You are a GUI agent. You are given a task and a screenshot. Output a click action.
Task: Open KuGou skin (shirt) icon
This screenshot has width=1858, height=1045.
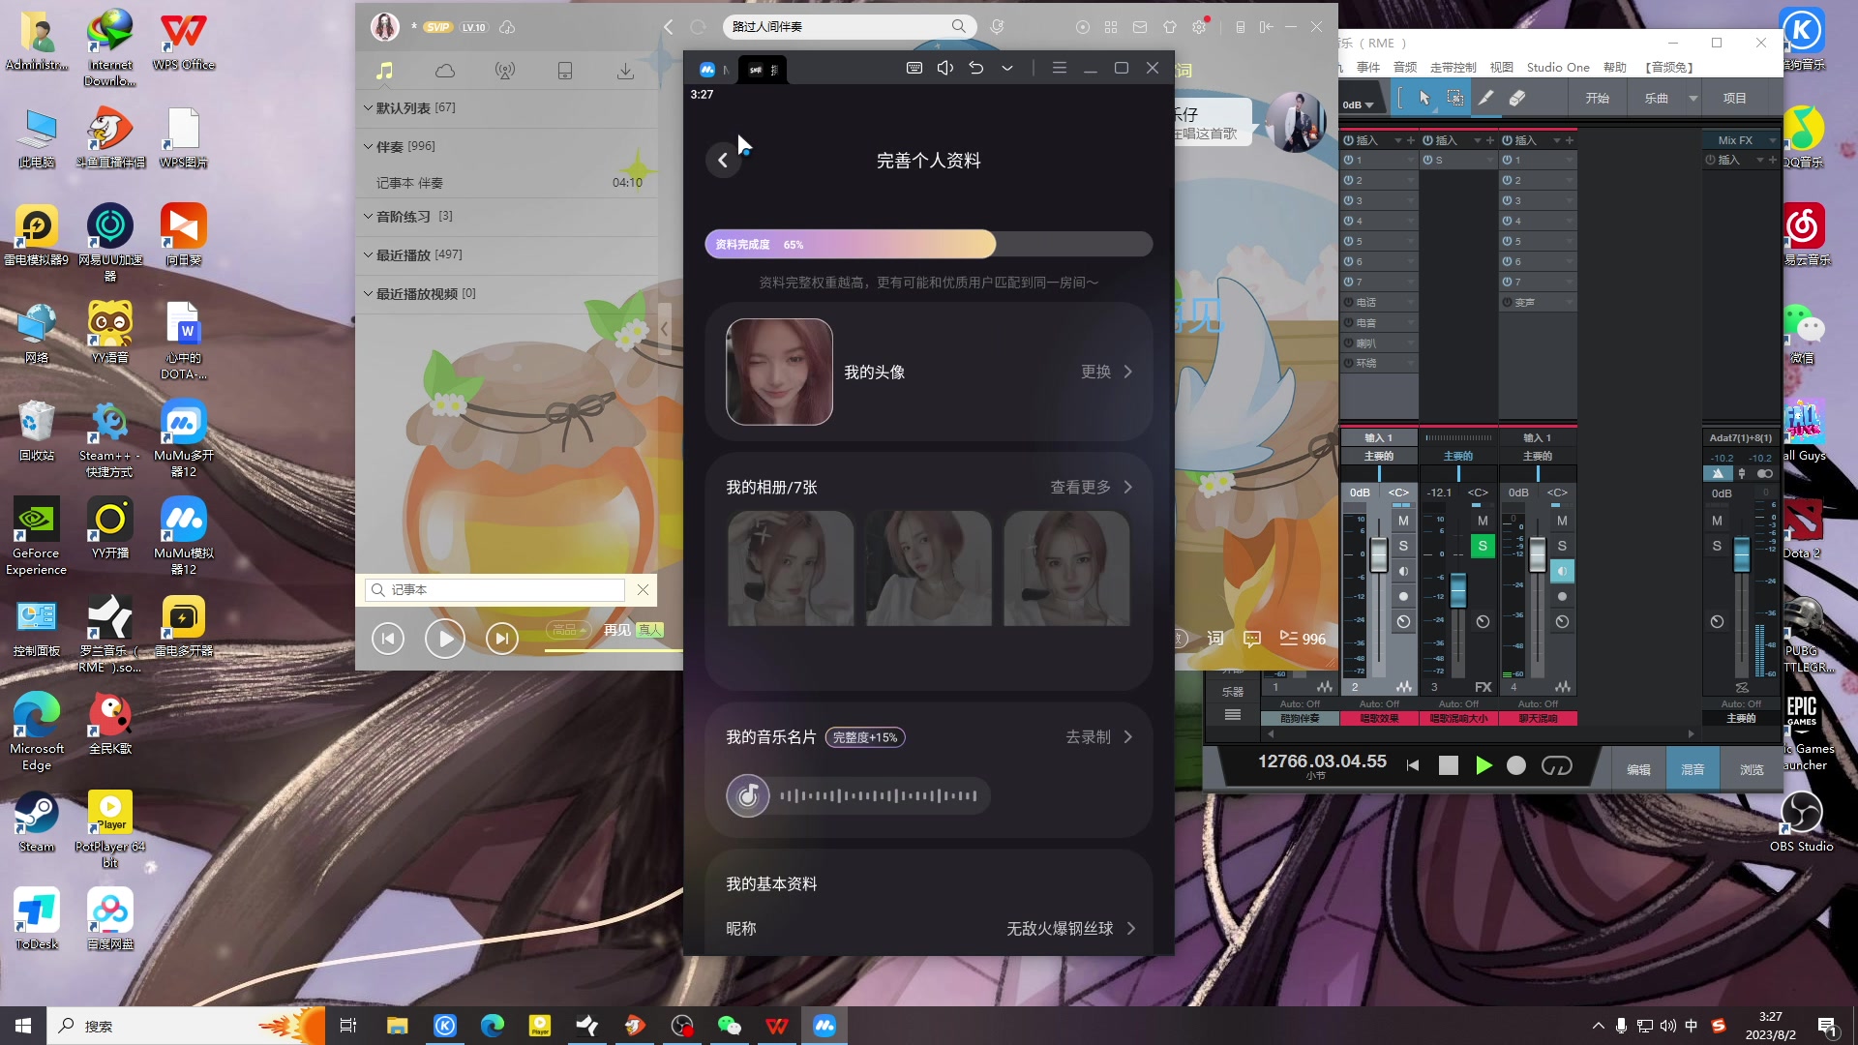pyautogui.click(x=1170, y=27)
